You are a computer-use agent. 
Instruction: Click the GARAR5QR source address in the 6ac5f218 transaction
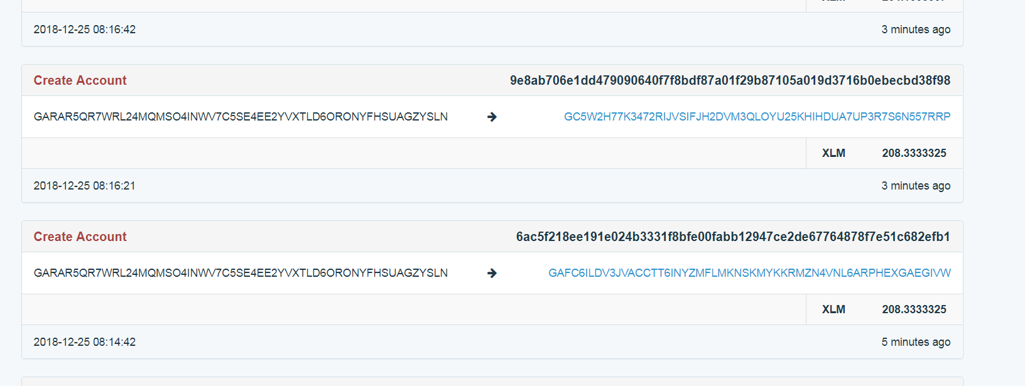[241, 273]
